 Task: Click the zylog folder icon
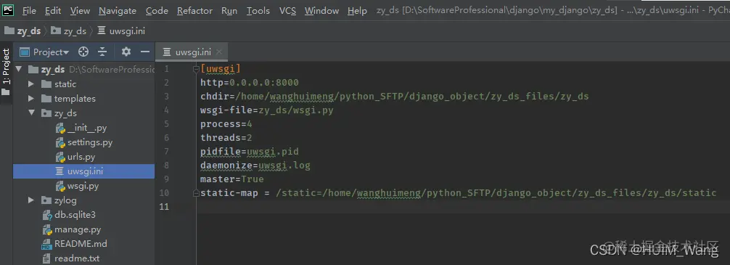(x=46, y=200)
